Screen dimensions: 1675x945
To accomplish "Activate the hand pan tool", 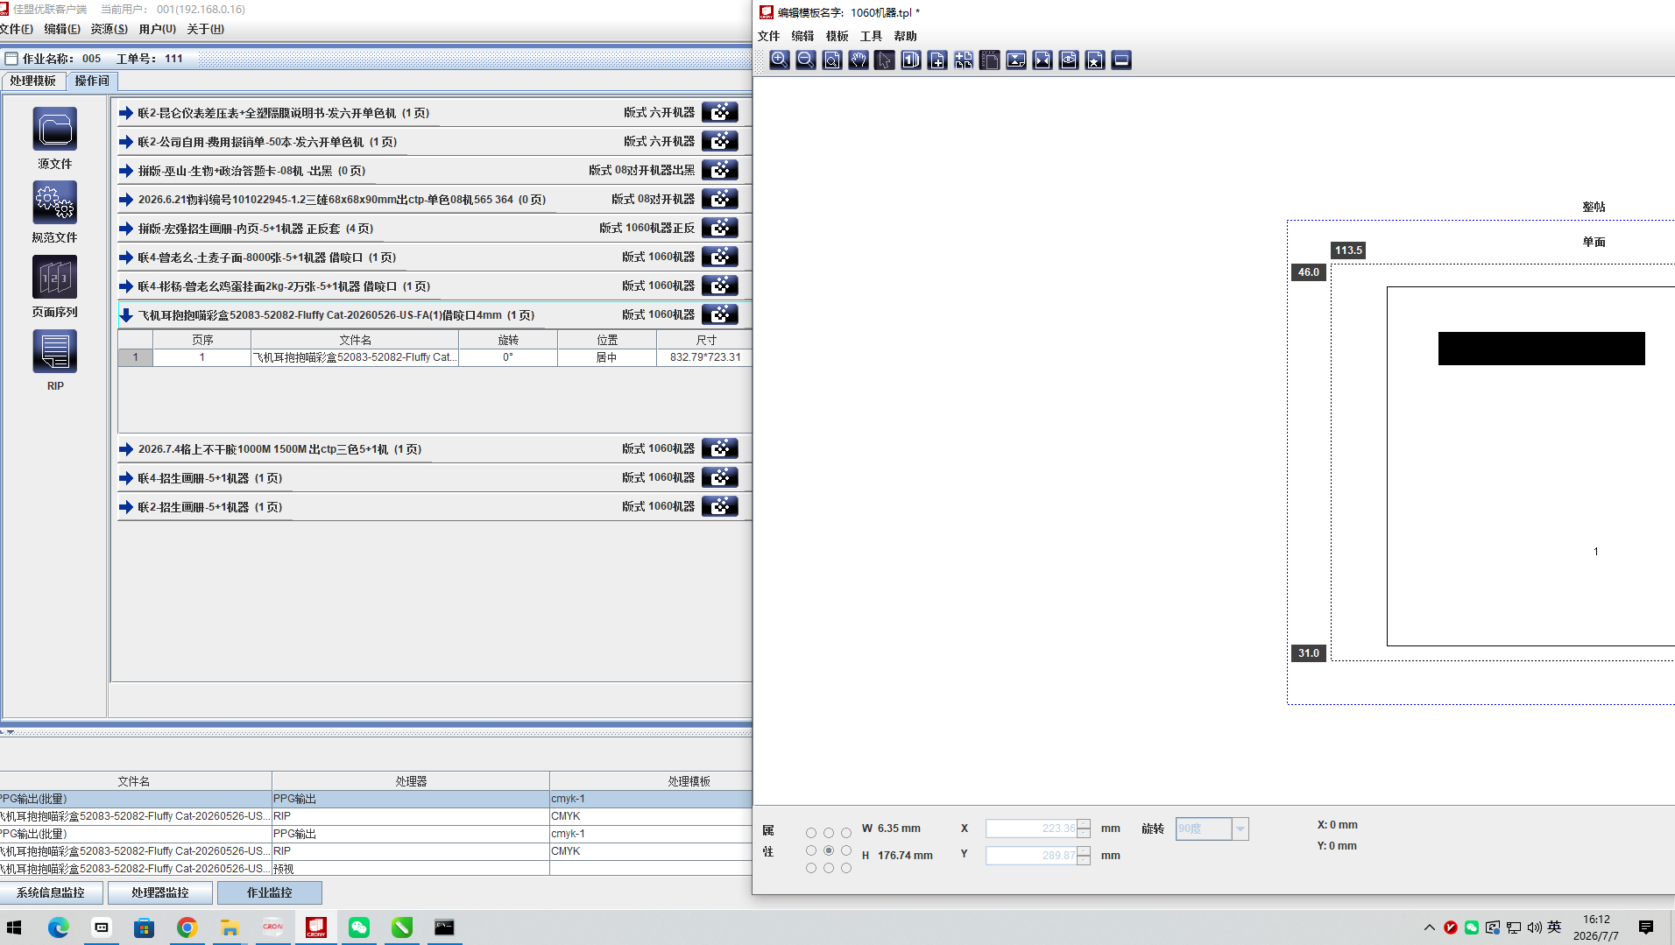I will click(x=858, y=60).
